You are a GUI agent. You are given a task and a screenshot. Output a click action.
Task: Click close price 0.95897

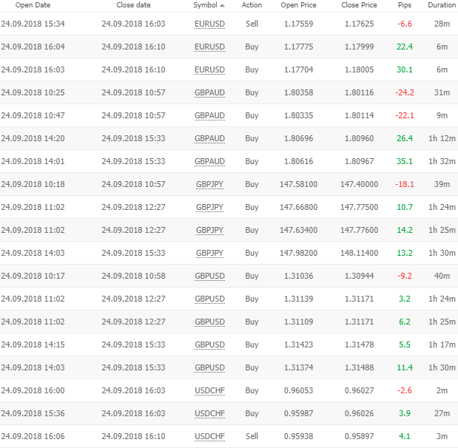pyautogui.click(x=359, y=436)
